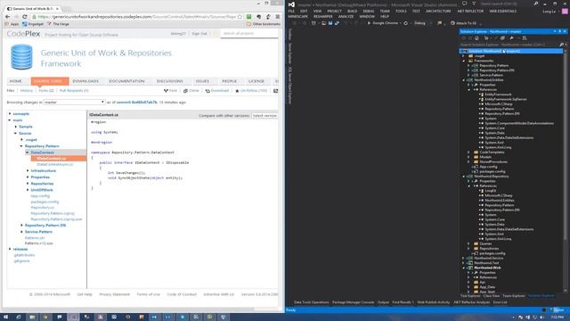Open the BUILD menu in Visual Studio

pyautogui.click(x=352, y=12)
